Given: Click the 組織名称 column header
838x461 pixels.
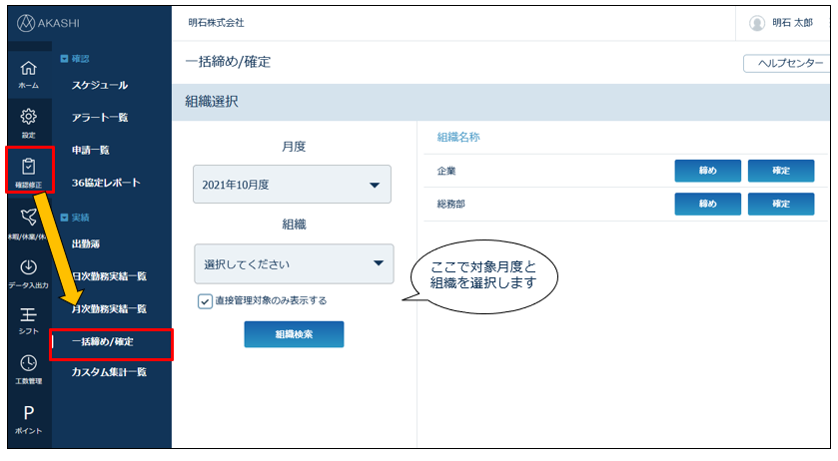Looking at the screenshot, I should (x=458, y=138).
